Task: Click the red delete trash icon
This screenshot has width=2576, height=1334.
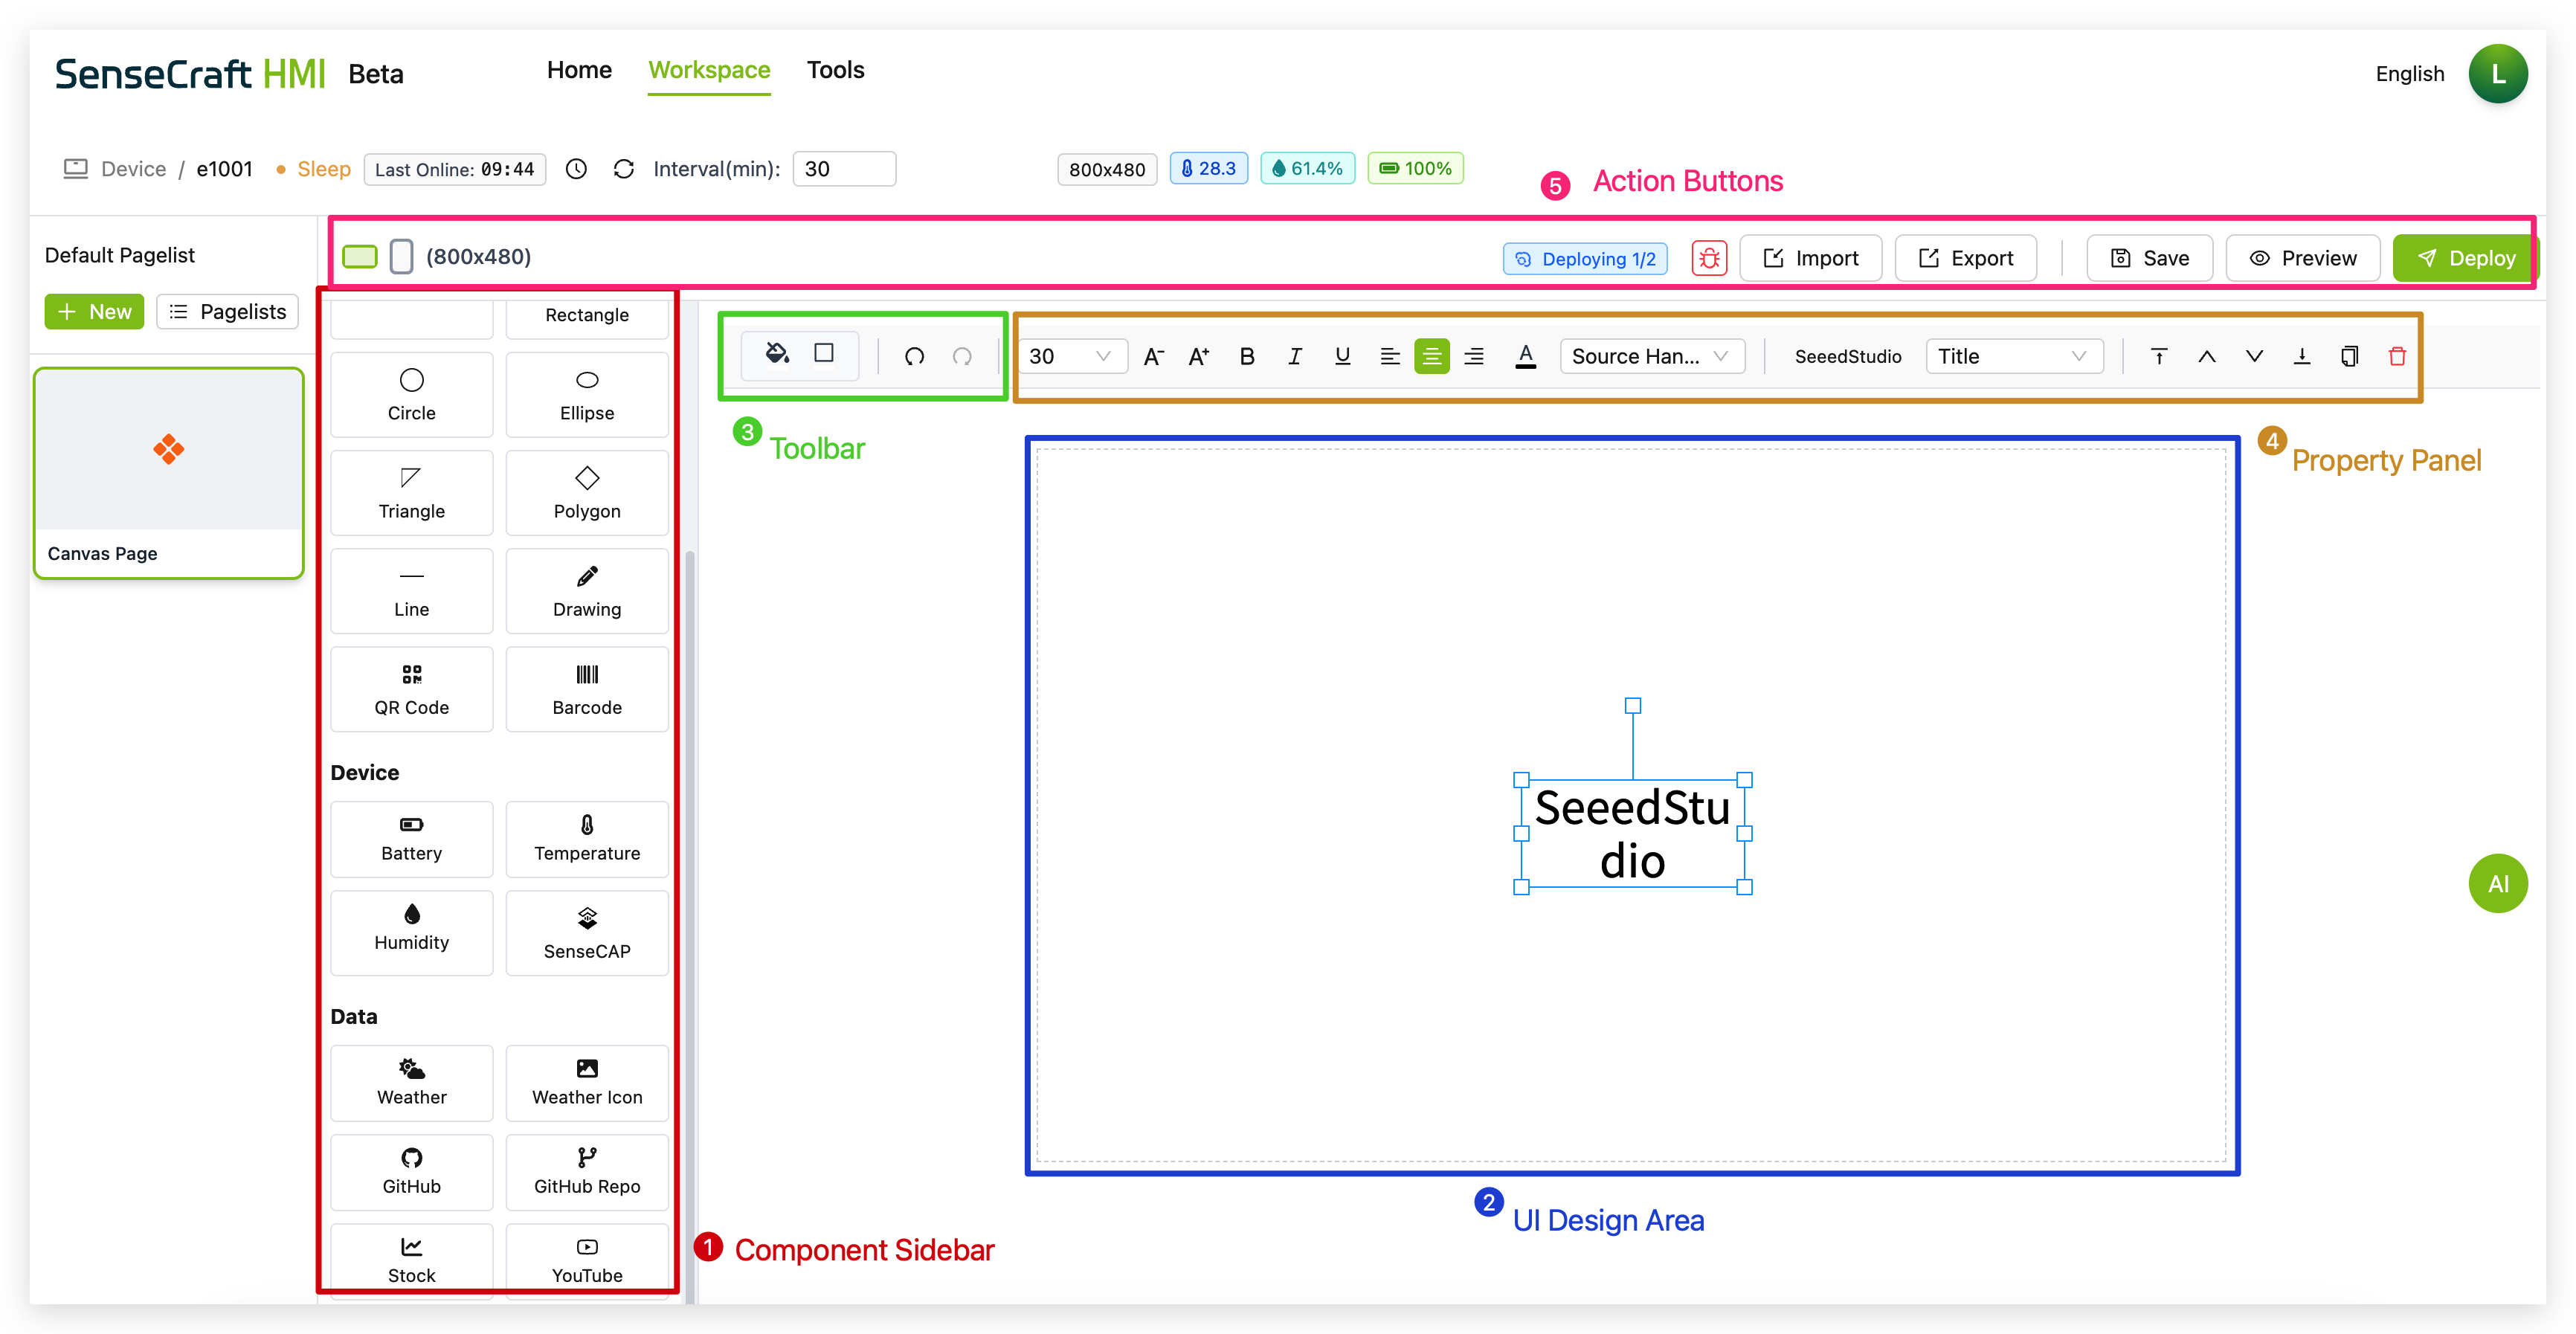Action: [2397, 356]
